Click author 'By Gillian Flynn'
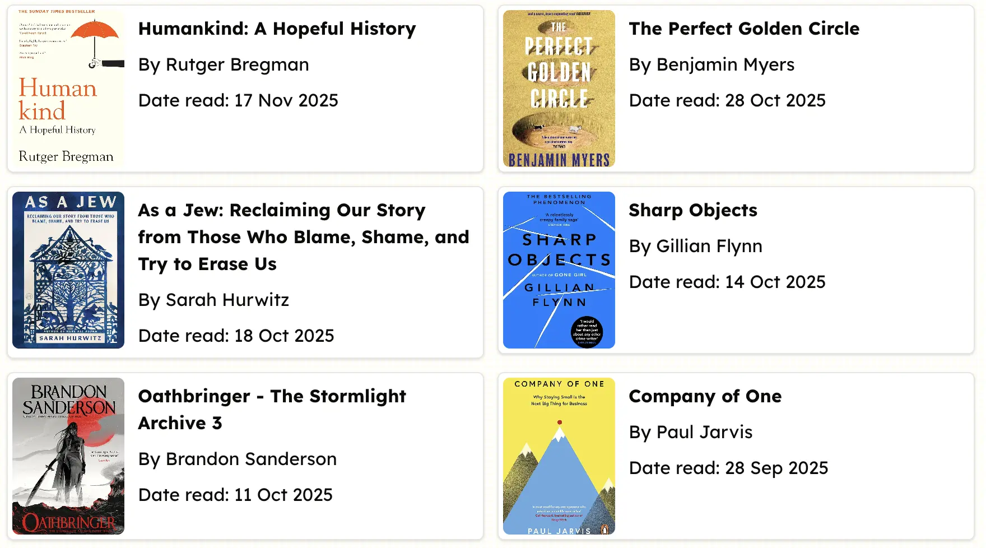Screen dimensions: 986x548 tap(695, 246)
